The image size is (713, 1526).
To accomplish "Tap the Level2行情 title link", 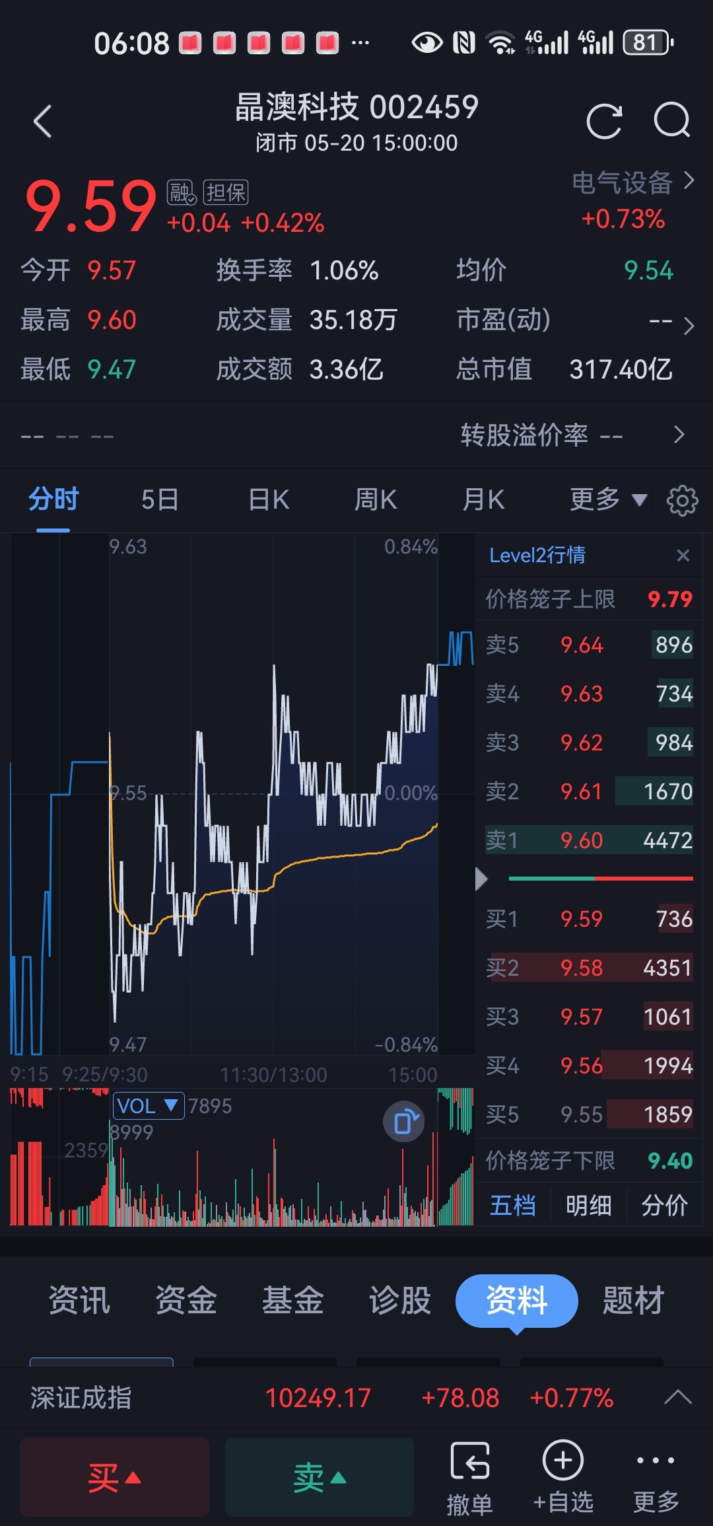I will coord(537,555).
